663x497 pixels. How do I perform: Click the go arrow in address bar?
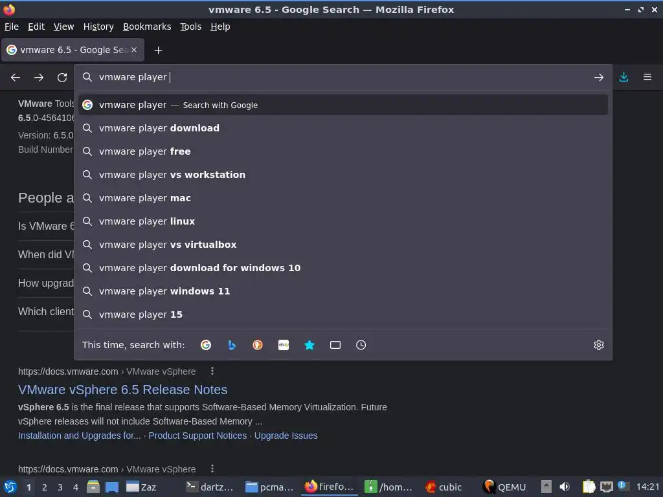pyautogui.click(x=599, y=78)
